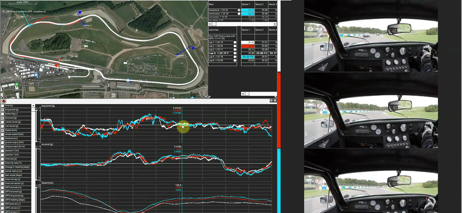Click the cyan position cursor on the track map

[x=29, y=26]
